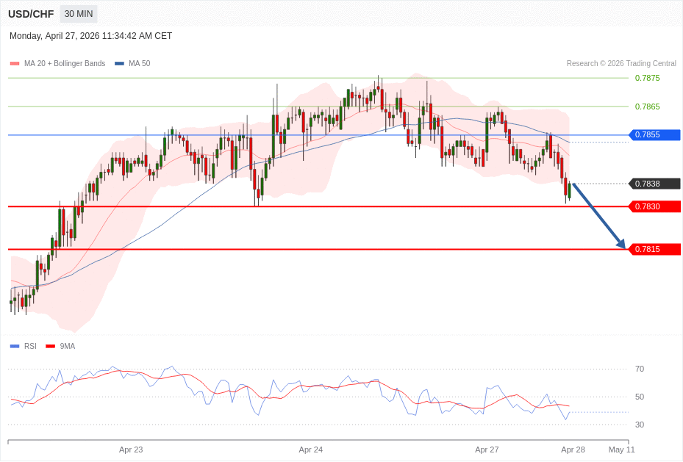This screenshot has width=683, height=462.
Task: Select the USD/CHF pair title
Action: tap(31, 14)
